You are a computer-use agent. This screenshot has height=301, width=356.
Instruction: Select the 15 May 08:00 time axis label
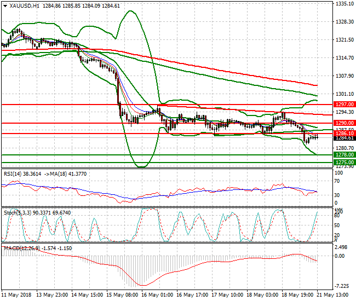click(x=122, y=295)
